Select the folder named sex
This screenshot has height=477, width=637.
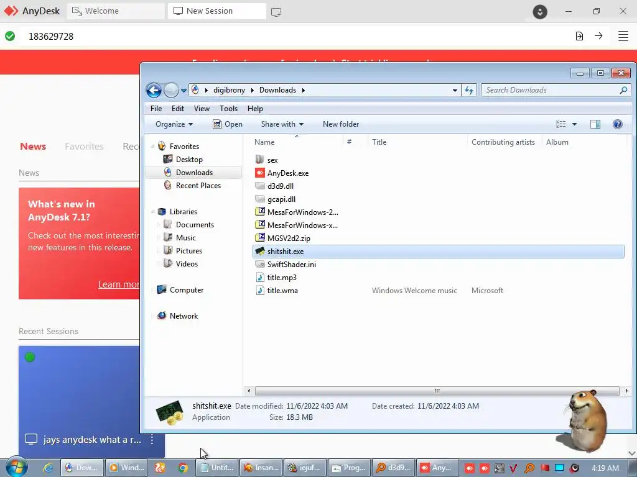[272, 160]
